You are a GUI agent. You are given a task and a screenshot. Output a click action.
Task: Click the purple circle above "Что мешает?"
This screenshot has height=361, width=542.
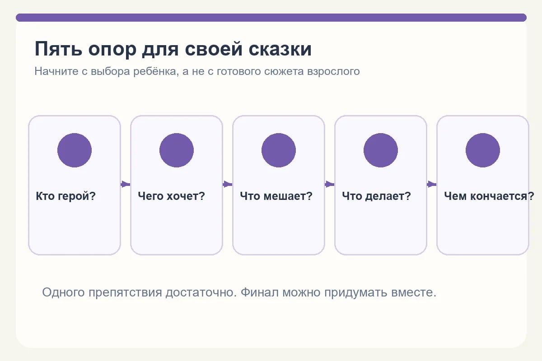[279, 150]
